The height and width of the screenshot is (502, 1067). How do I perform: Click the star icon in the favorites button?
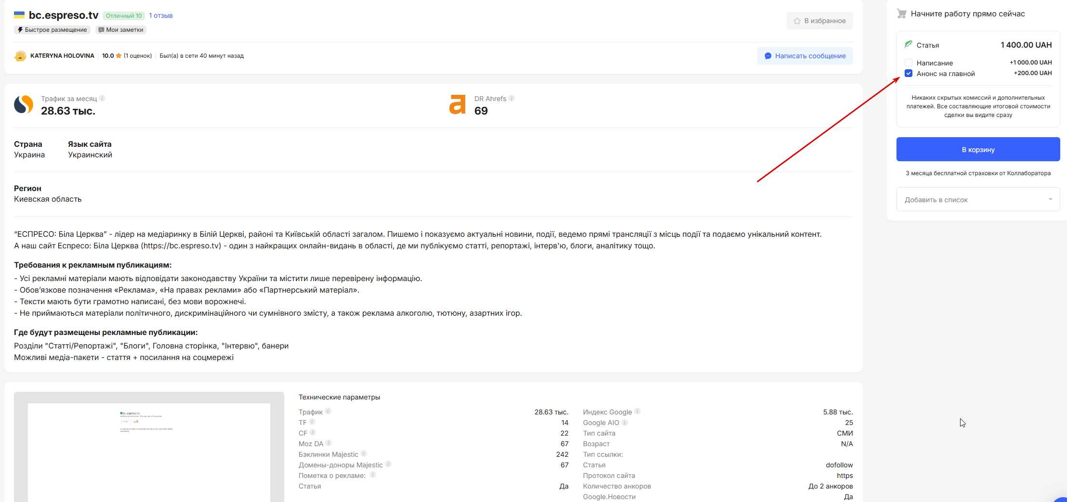tap(797, 21)
